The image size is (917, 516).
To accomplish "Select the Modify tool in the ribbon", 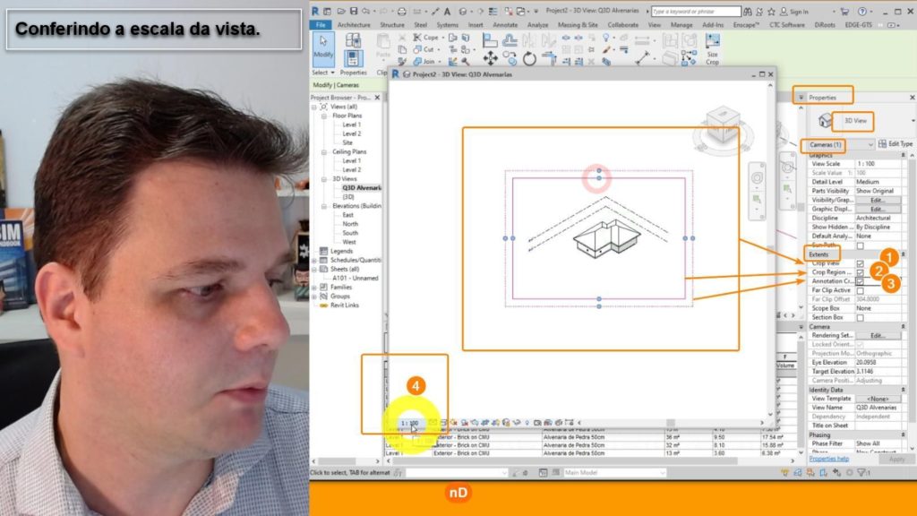I will (x=324, y=49).
